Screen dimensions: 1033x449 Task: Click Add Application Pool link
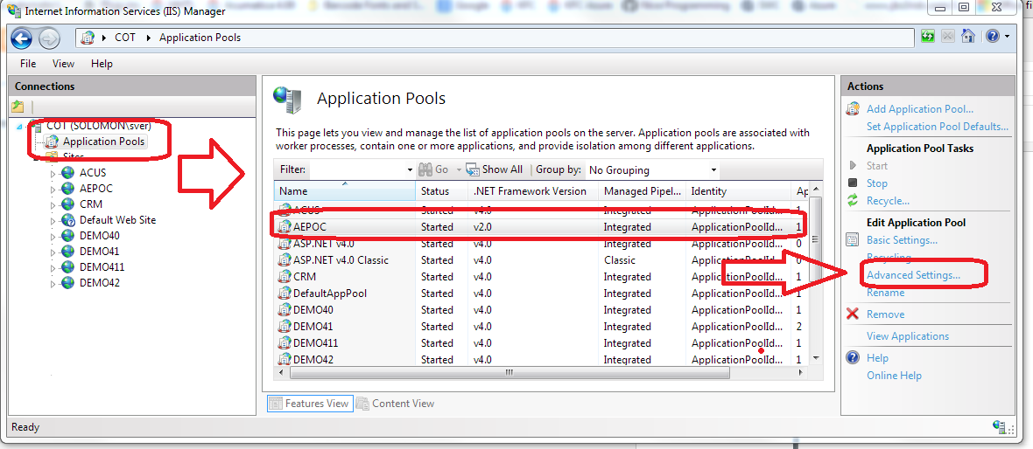point(920,109)
